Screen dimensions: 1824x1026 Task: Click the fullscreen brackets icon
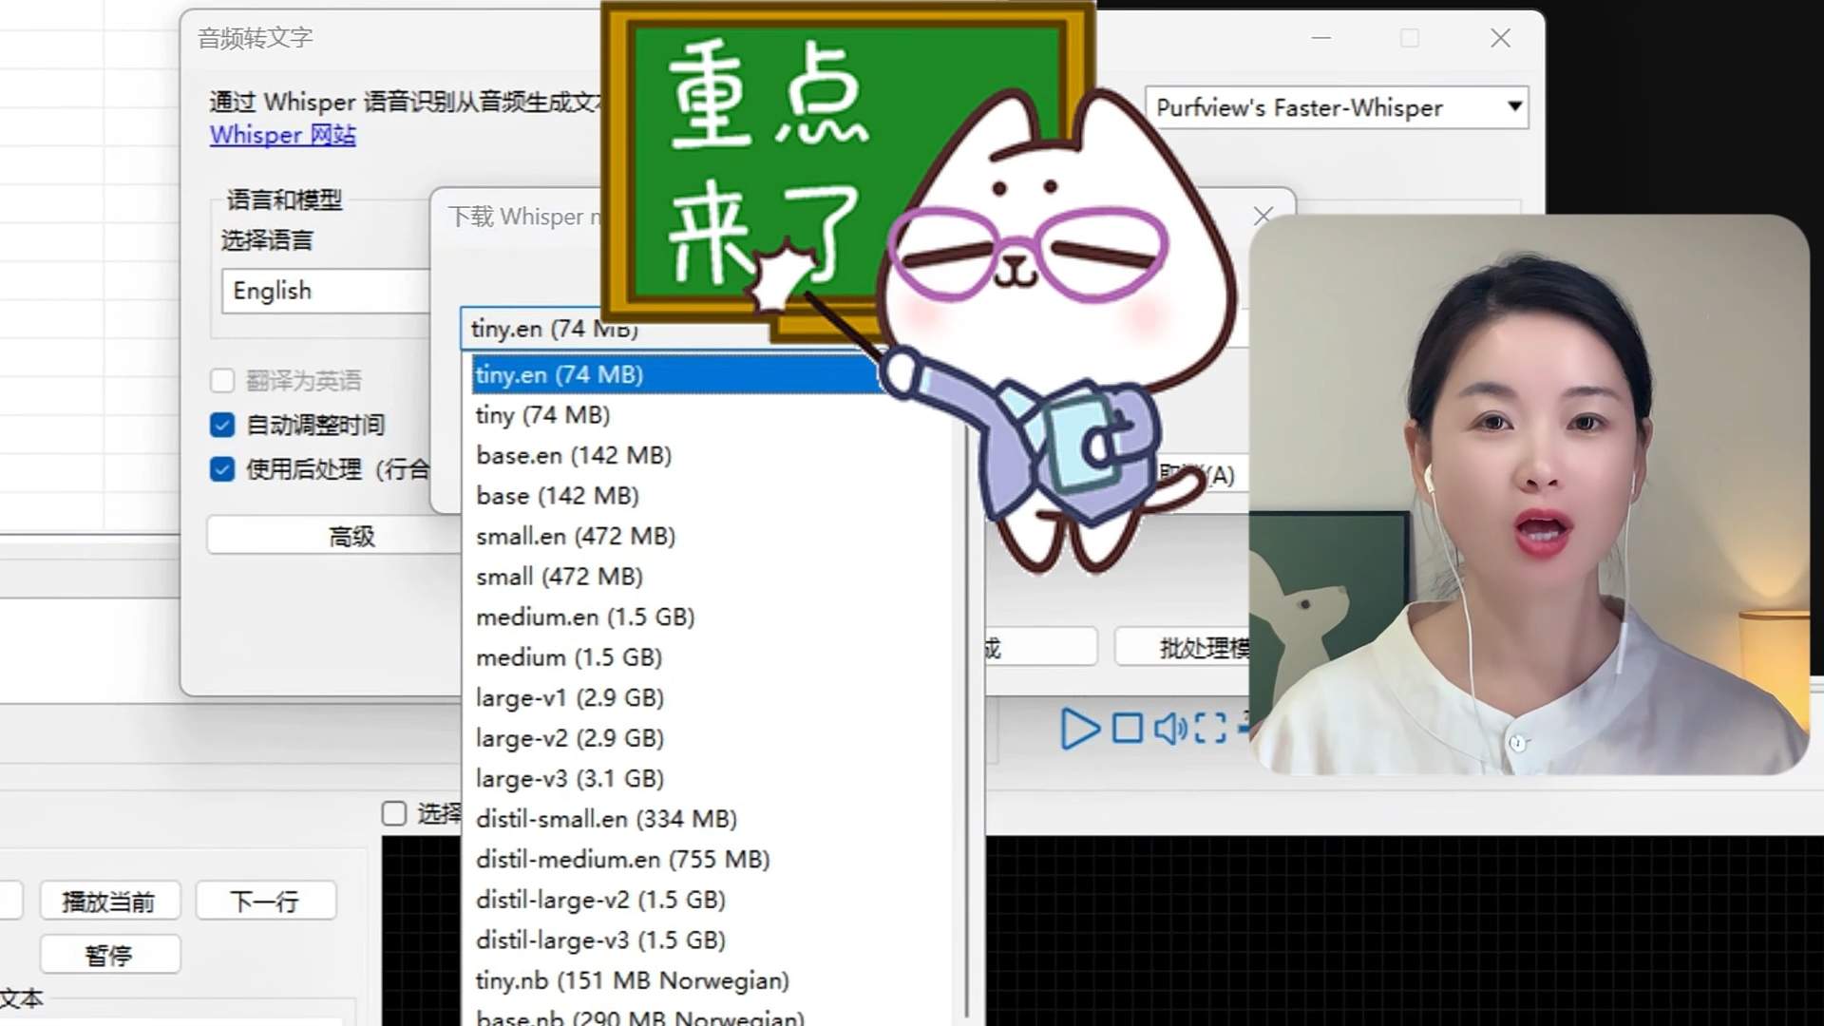pos(1209,729)
